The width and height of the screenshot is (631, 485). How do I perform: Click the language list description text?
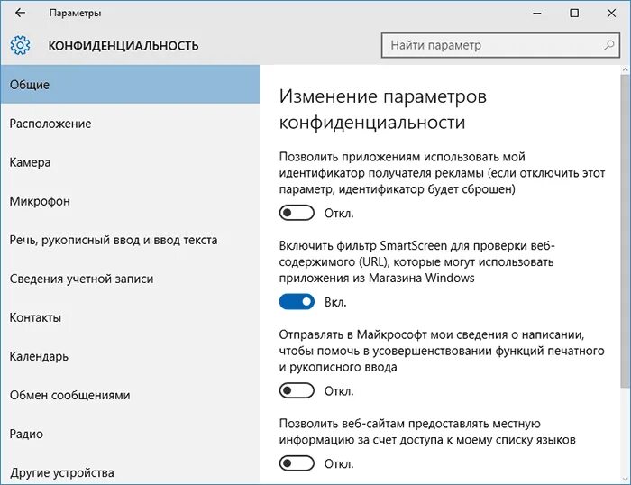427,432
